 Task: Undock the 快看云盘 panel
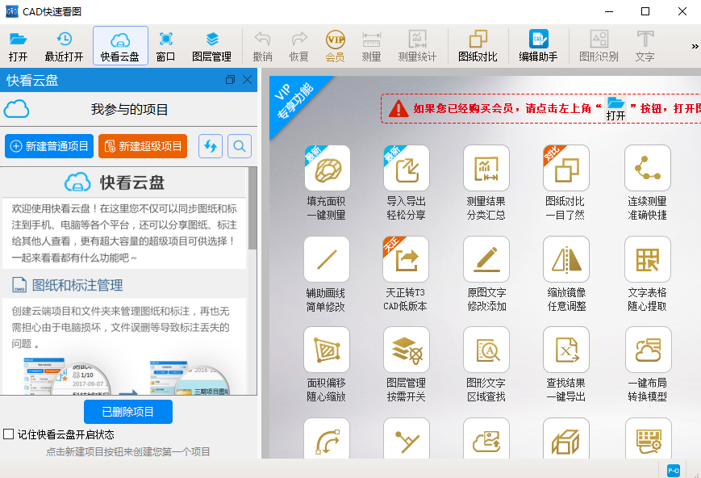pos(230,80)
